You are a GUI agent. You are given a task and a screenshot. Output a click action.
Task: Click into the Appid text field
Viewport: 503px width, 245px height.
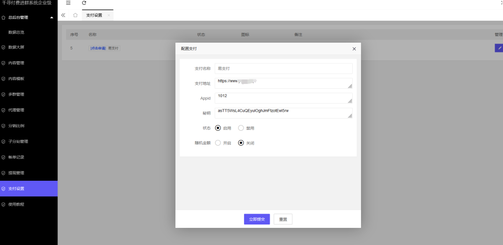[283, 98]
